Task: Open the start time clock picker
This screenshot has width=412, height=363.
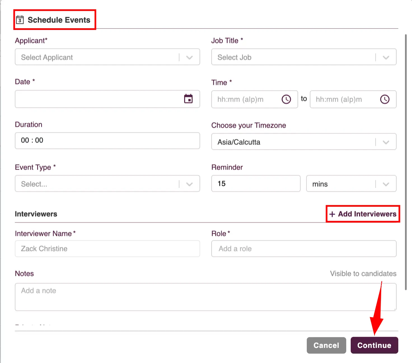Action: pyautogui.click(x=286, y=99)
